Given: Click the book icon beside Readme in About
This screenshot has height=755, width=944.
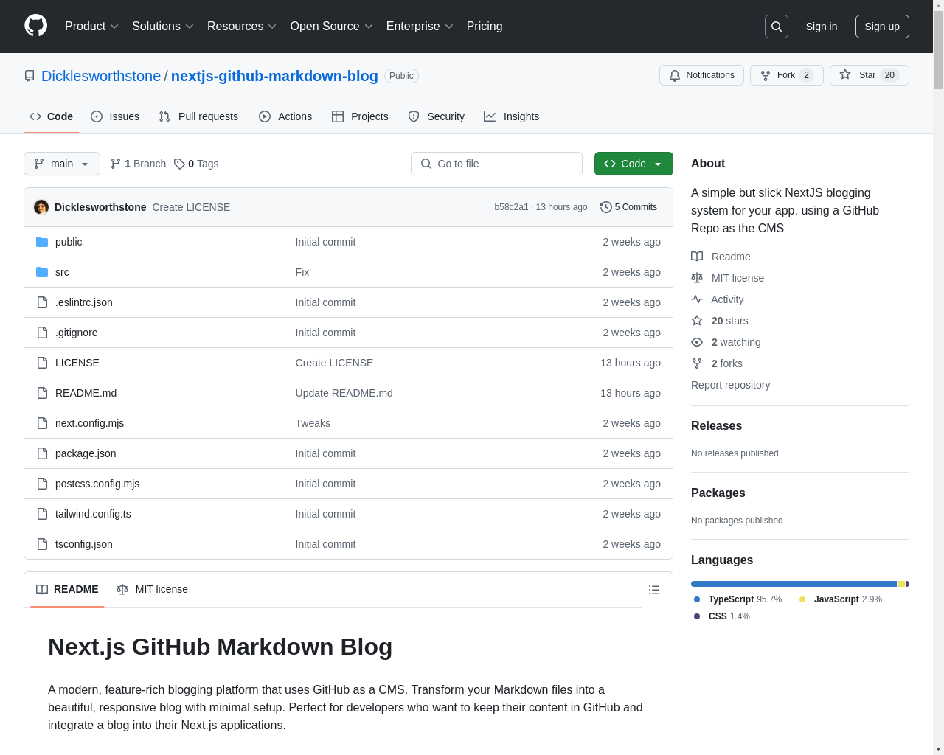Looking at the screenshot, I should [697, 257].
